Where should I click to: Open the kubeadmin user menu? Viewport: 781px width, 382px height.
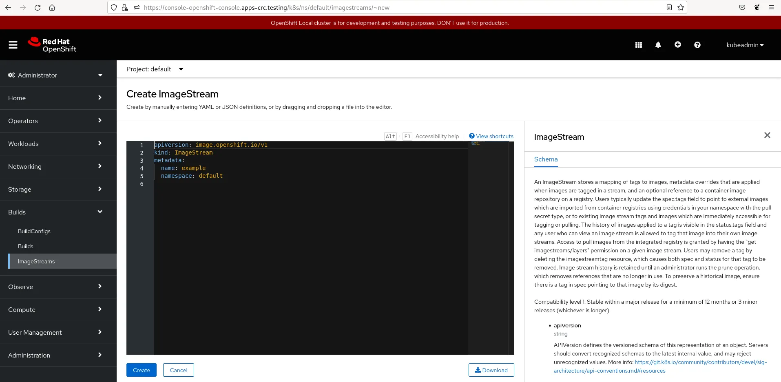(x=745, y=45)
